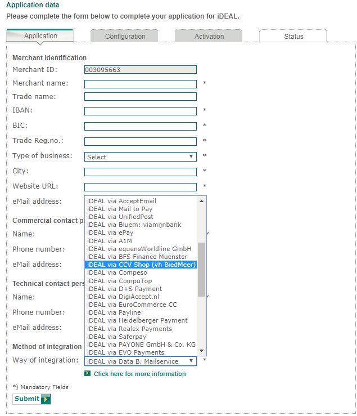Click the Submit button
This screenshot has height=416, width=357.
31,399
